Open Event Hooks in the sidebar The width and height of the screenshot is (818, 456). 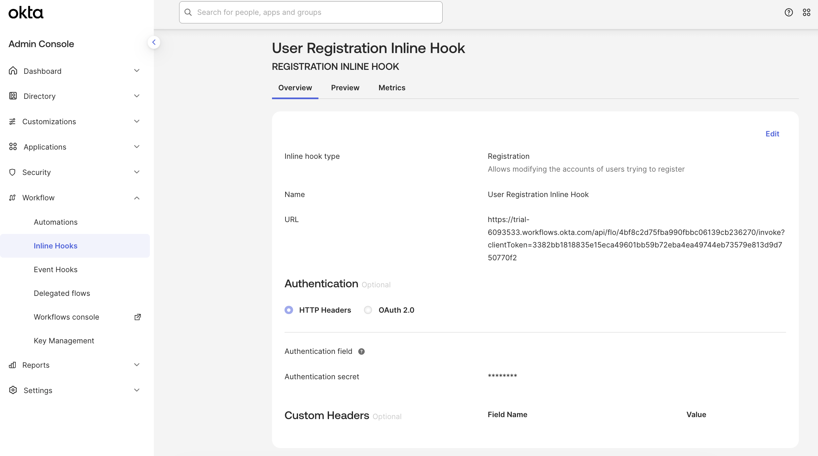[x=56, y=270]
